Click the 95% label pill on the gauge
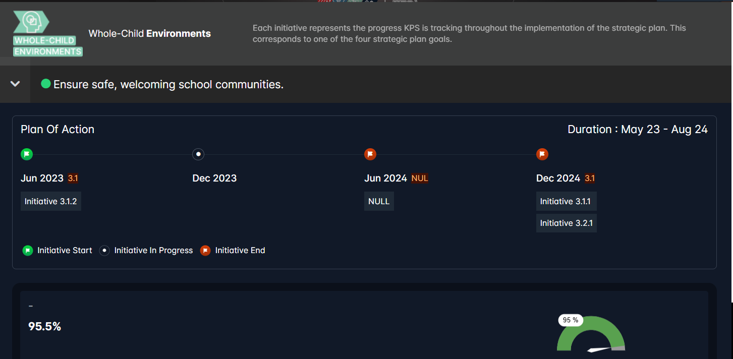The image size is (733, 359). click(x=570, y=320)
